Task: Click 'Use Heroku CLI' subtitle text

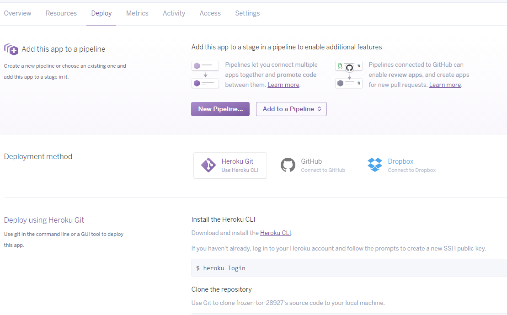Action: [240, 170]
